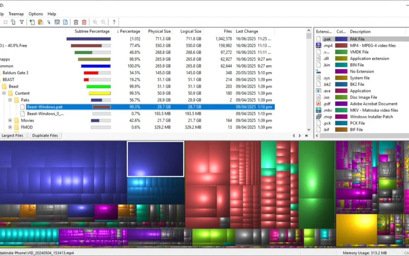Select the .pck PCK File row
409x256 pixels.
click(362, 123)
